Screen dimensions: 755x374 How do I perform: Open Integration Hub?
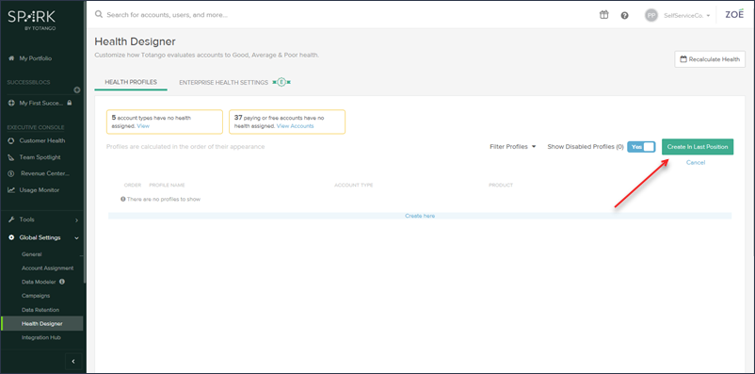click(x=40, y=337)
